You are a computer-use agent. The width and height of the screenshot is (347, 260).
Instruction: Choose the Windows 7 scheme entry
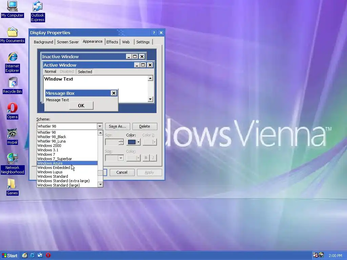click(x=67, y=154)
